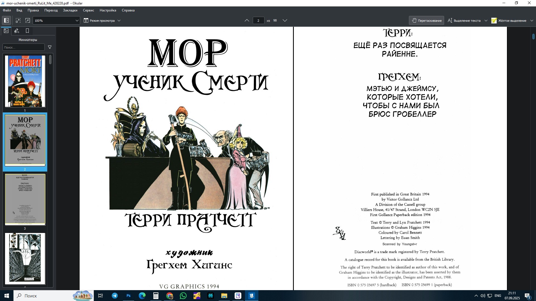Go to next page with down arrow

pos(285,20)
